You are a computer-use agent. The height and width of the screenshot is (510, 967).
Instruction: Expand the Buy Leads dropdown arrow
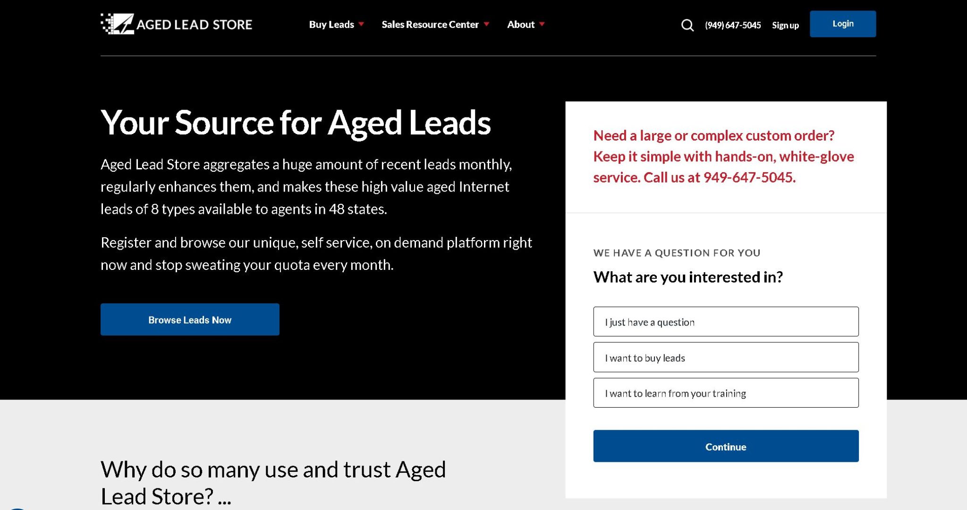click(x=361, y=24)
